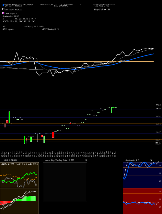Viewport: 162px width, 214px height.
Task: Click the 'ADX & MACD' panel title
Action: pos(10,160)
